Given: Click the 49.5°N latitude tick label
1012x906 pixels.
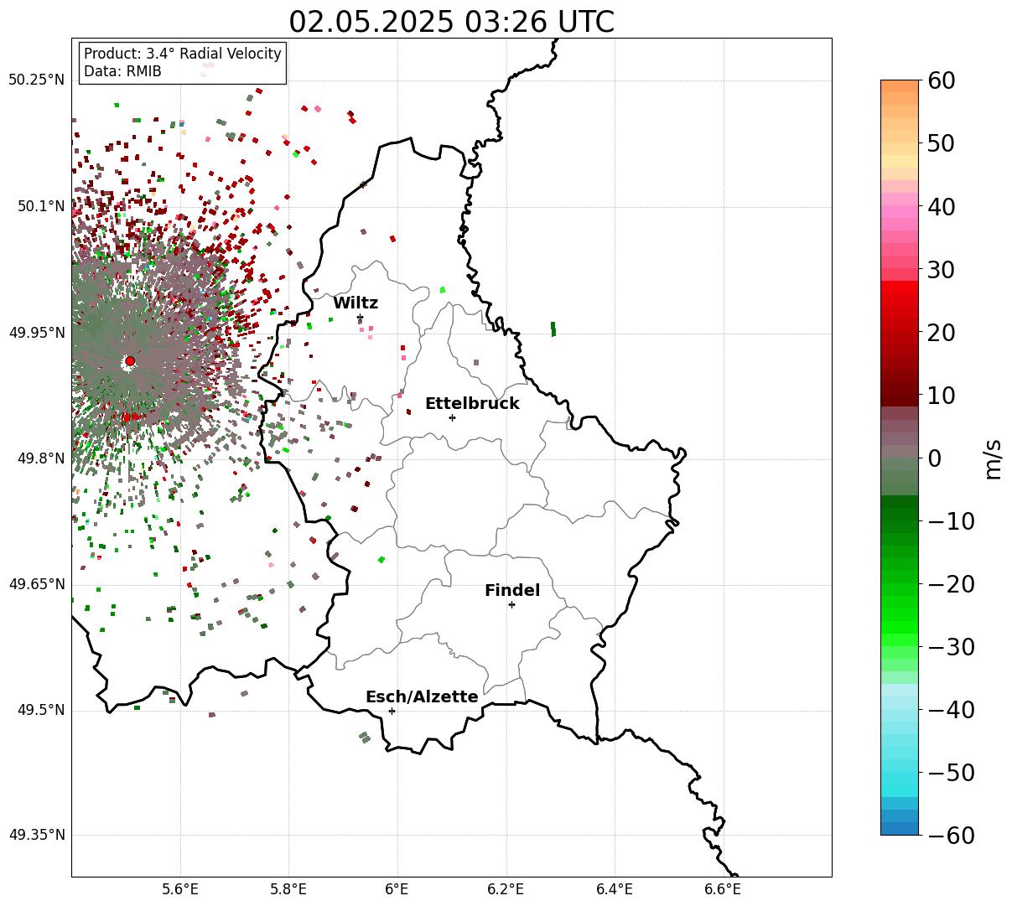Looking at the screenshot, I should tap(40, 711).
